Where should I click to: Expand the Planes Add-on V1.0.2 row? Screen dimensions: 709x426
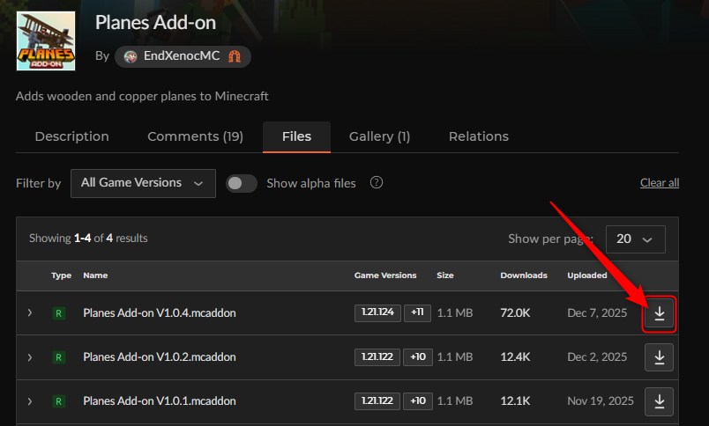(30, 357)
